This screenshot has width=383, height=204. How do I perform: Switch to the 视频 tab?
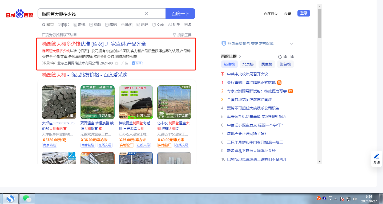[95, 25]
